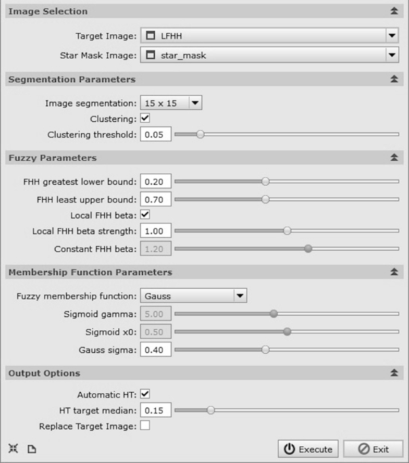Enable Replace Target Image checkbox

[x=145, y=426]
